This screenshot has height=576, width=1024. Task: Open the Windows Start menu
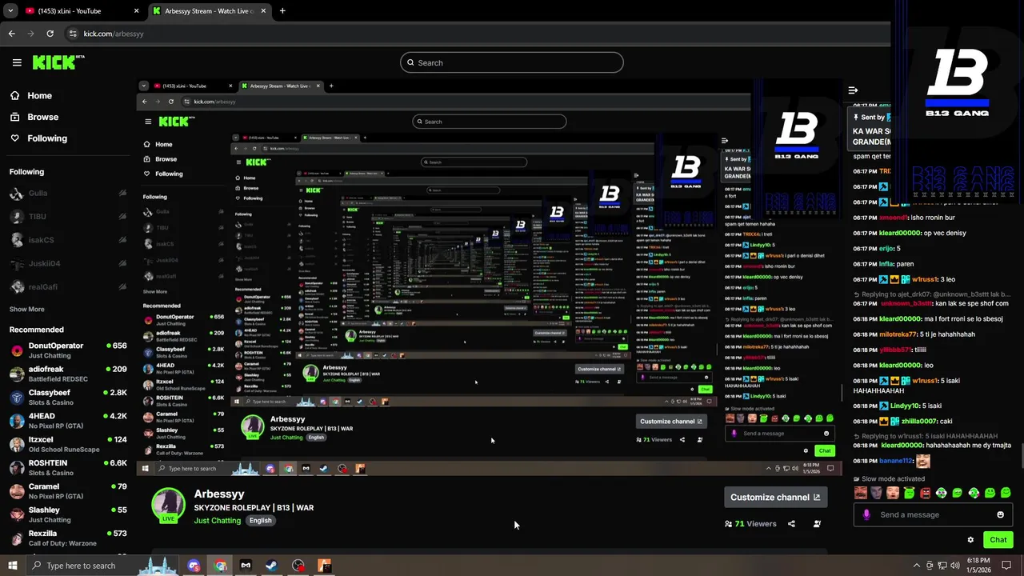[x=12, y=566]
